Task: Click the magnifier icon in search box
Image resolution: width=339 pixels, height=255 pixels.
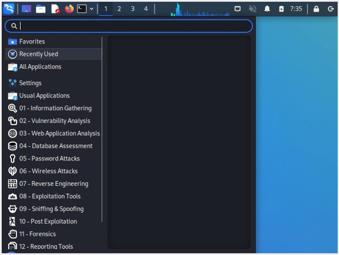Action: pos(14,26)
